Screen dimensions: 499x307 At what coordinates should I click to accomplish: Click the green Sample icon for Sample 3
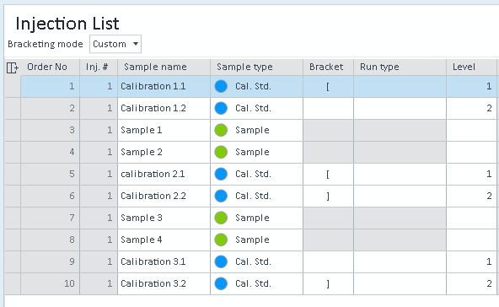221,218
